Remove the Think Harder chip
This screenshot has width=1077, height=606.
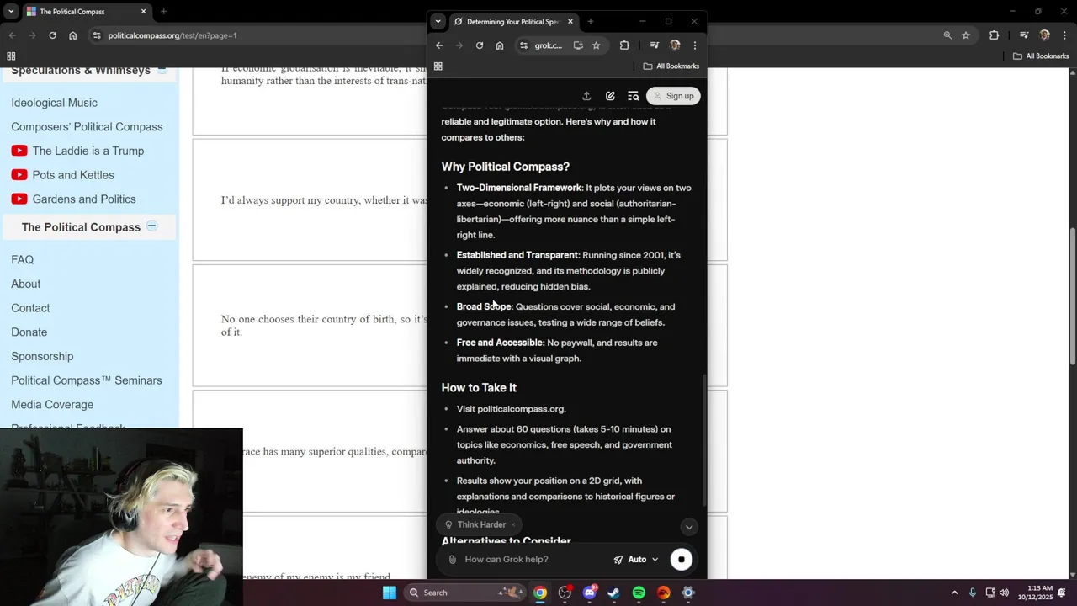click(x=513, y=525)
